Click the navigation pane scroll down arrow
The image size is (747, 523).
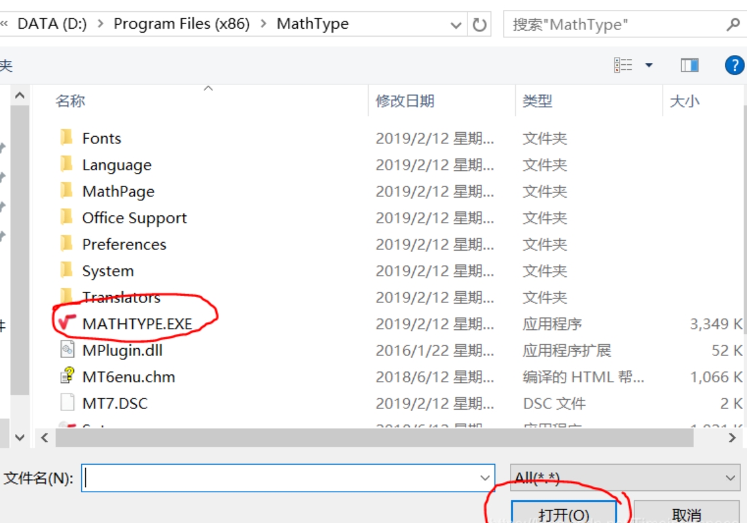20,437
